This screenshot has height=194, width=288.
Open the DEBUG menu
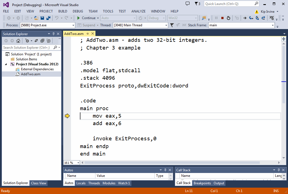(78, 11)
